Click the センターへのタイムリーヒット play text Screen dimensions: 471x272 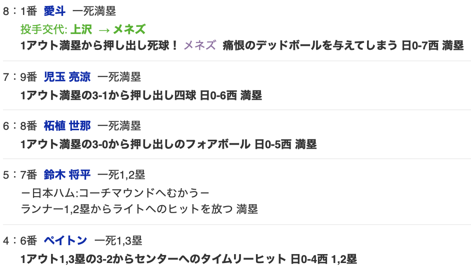pyautogui.click(x=188, y=259)
